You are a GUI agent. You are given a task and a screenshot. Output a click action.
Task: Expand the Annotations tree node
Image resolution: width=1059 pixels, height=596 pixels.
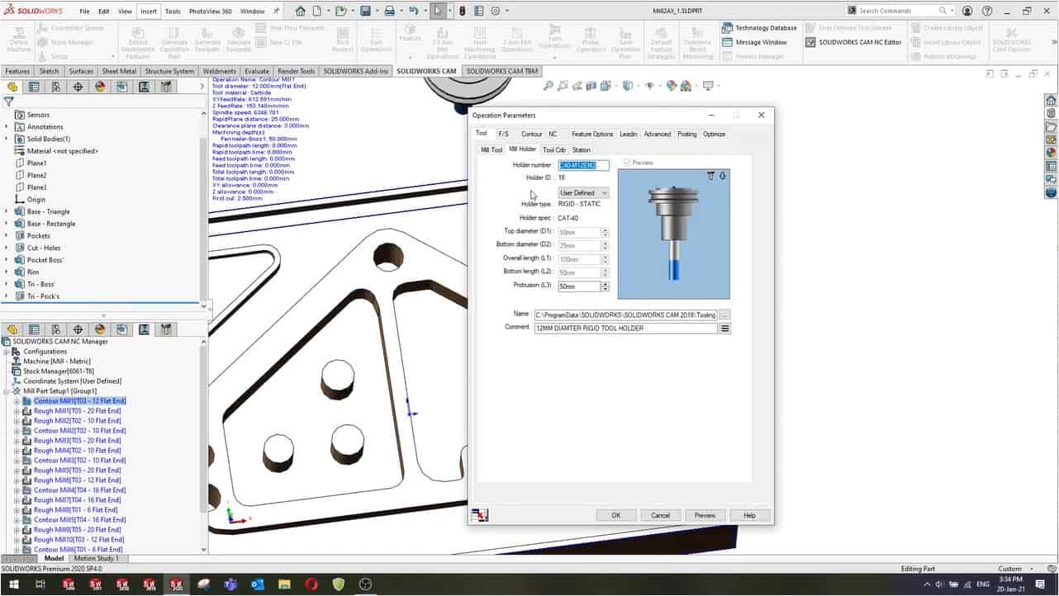[7, 127]
